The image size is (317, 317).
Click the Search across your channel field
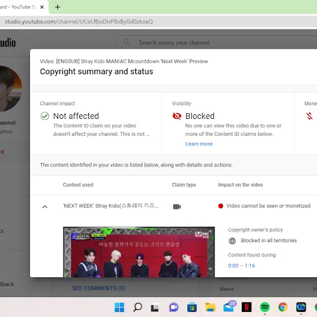pyautogui.click(x=216, y=42)
